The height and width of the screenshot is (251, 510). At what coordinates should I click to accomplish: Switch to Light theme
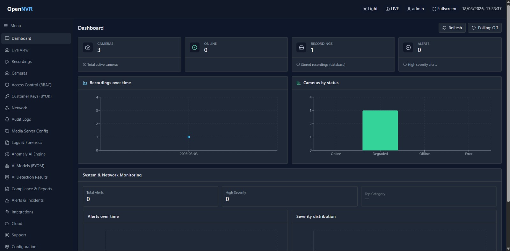click(370, 9)
